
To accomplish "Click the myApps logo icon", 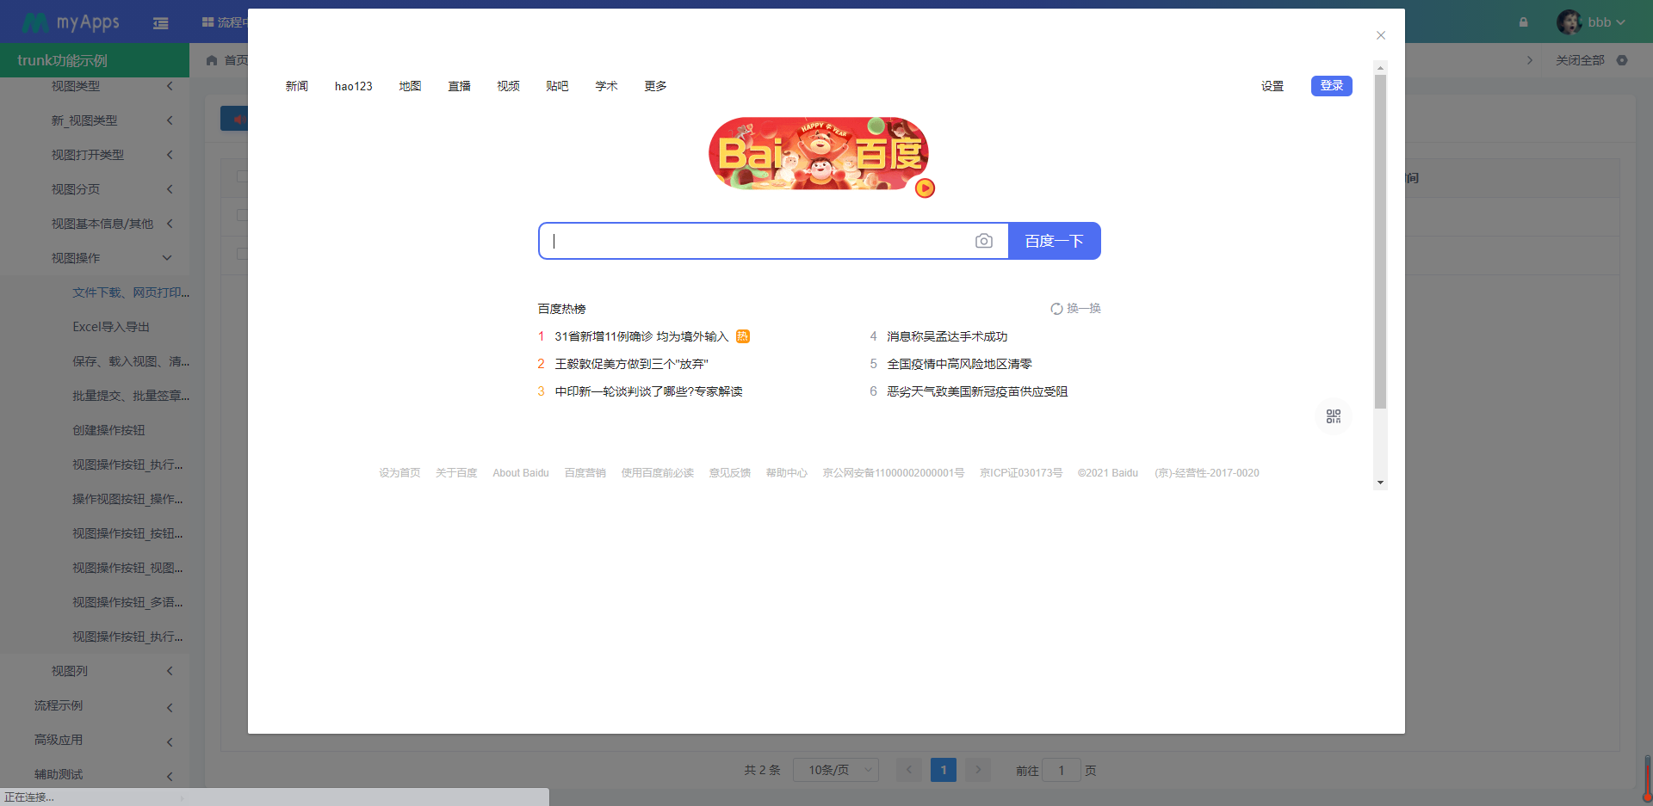I will (34, 22).
